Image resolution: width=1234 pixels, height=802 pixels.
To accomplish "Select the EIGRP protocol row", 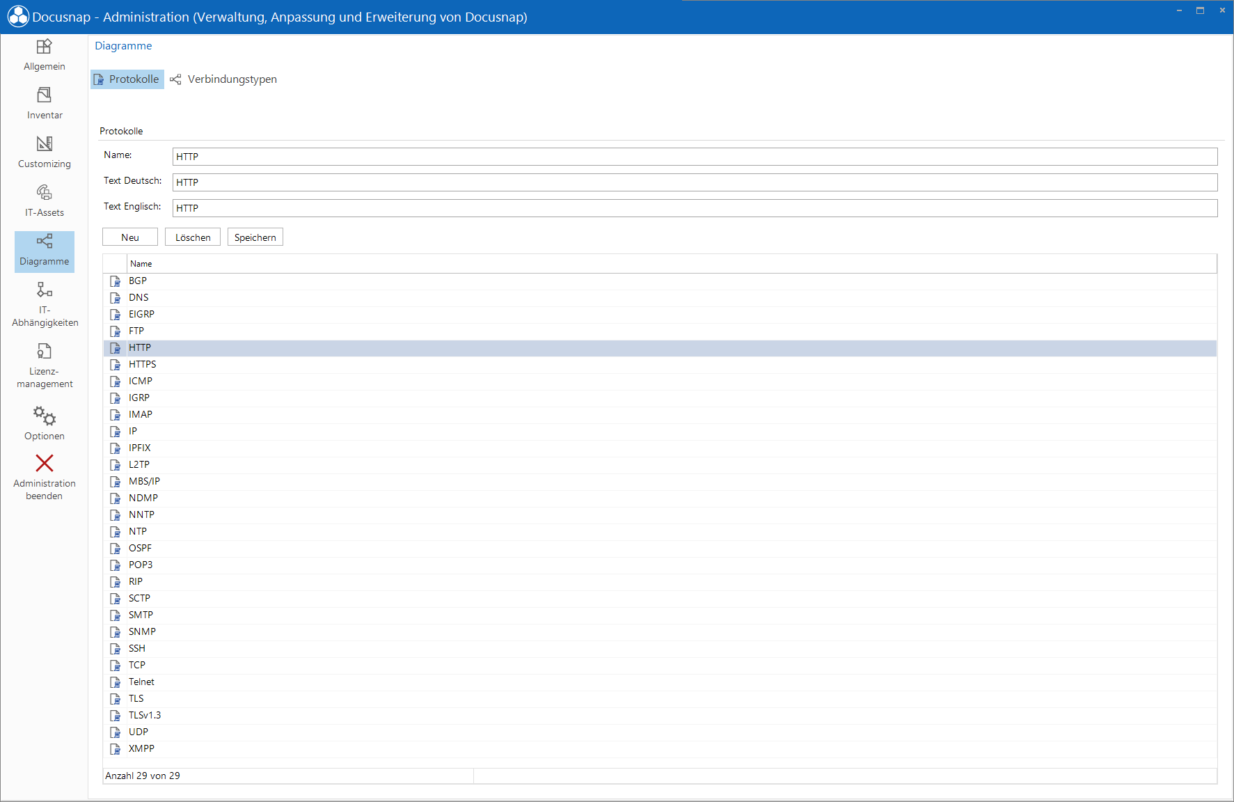I will point(660,315).
